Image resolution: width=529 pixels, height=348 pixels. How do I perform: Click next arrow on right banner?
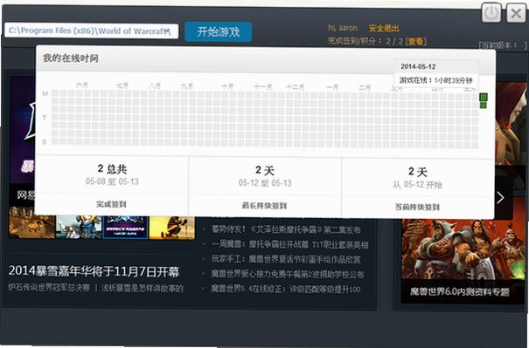(x=500, y=198)
